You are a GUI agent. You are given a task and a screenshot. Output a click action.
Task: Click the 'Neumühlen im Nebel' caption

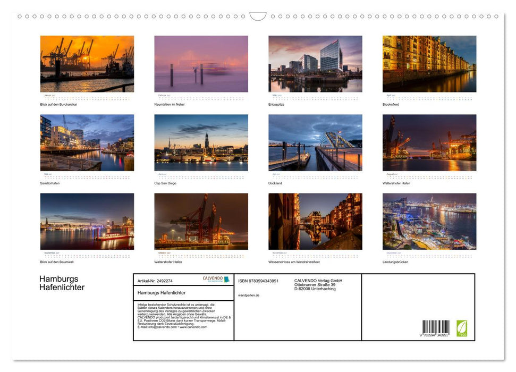click(x=170, y=104)
